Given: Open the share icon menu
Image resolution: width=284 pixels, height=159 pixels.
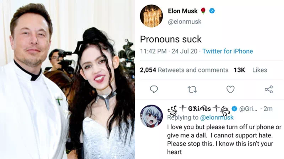Looking at the screenshot, I should (269, 89).
